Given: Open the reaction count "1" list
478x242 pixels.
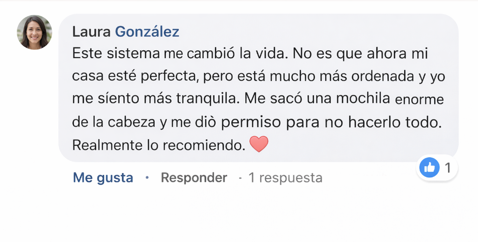Looking at the screenshot, I should click(x=448, y=168).
